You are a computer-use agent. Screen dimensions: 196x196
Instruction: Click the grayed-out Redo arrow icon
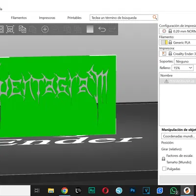112,29
